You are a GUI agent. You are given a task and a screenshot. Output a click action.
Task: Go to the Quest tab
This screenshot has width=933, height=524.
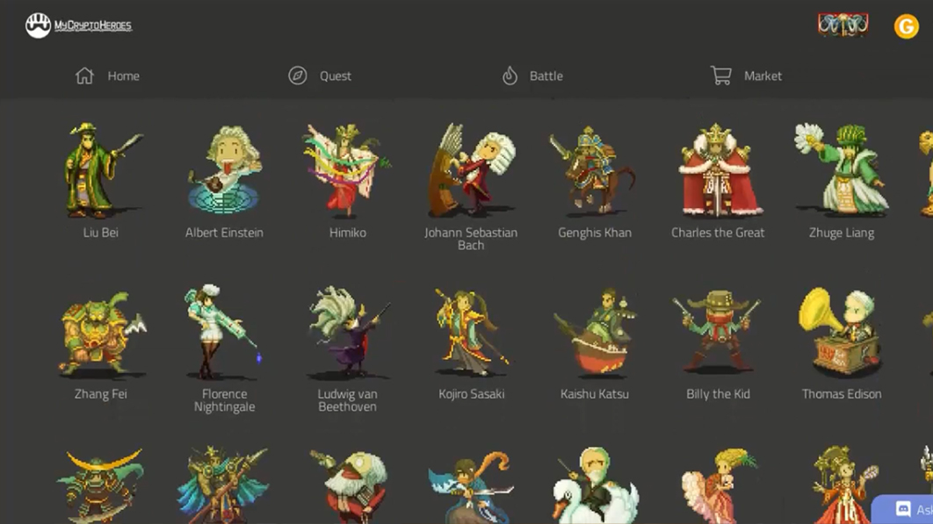coord(335,76)
